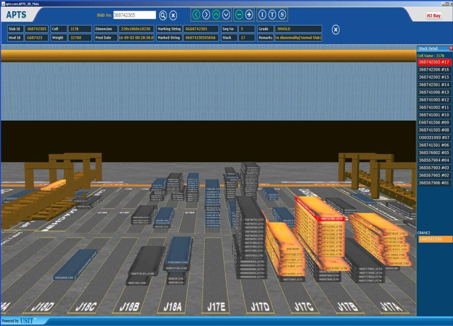Select slab 368567904 #04 in stack list
Image resolution: width=453 pixels, height=326 pixels.
click(434, 160)
